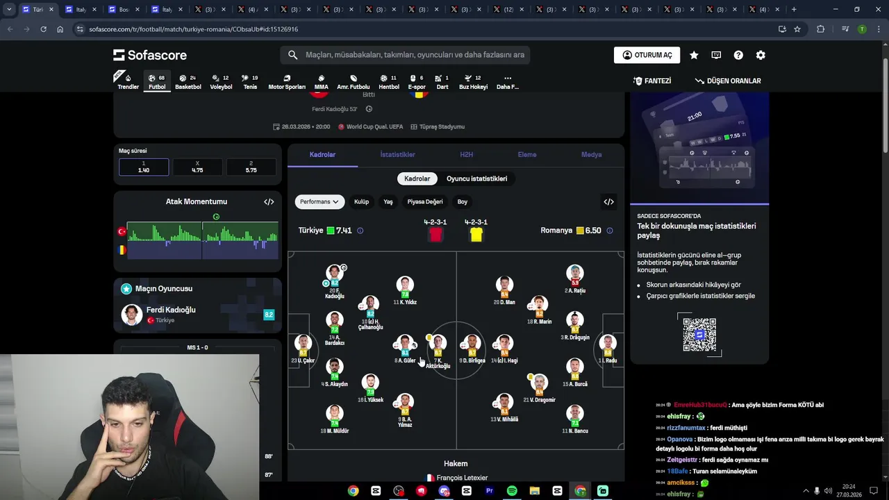889x500 pixels.
Task: Open the help question mark icon
Action: pos(738,55)
